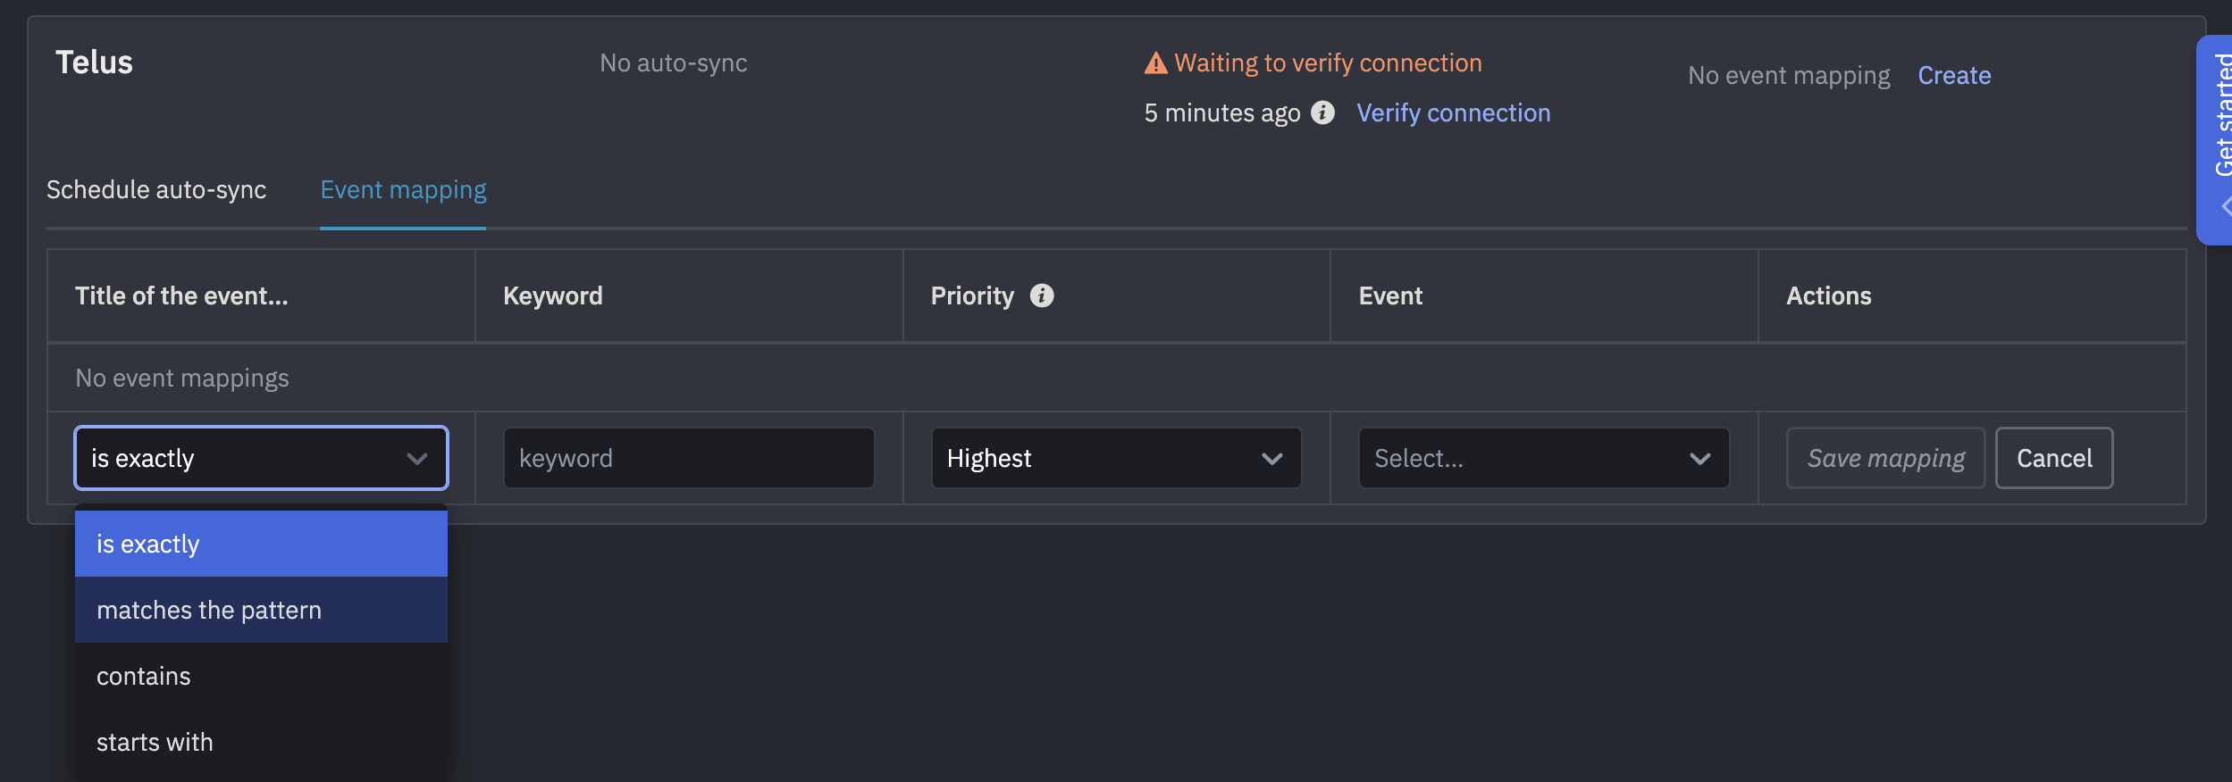Click the info icon next to 5 minutes ago

tap(1322, 113)
